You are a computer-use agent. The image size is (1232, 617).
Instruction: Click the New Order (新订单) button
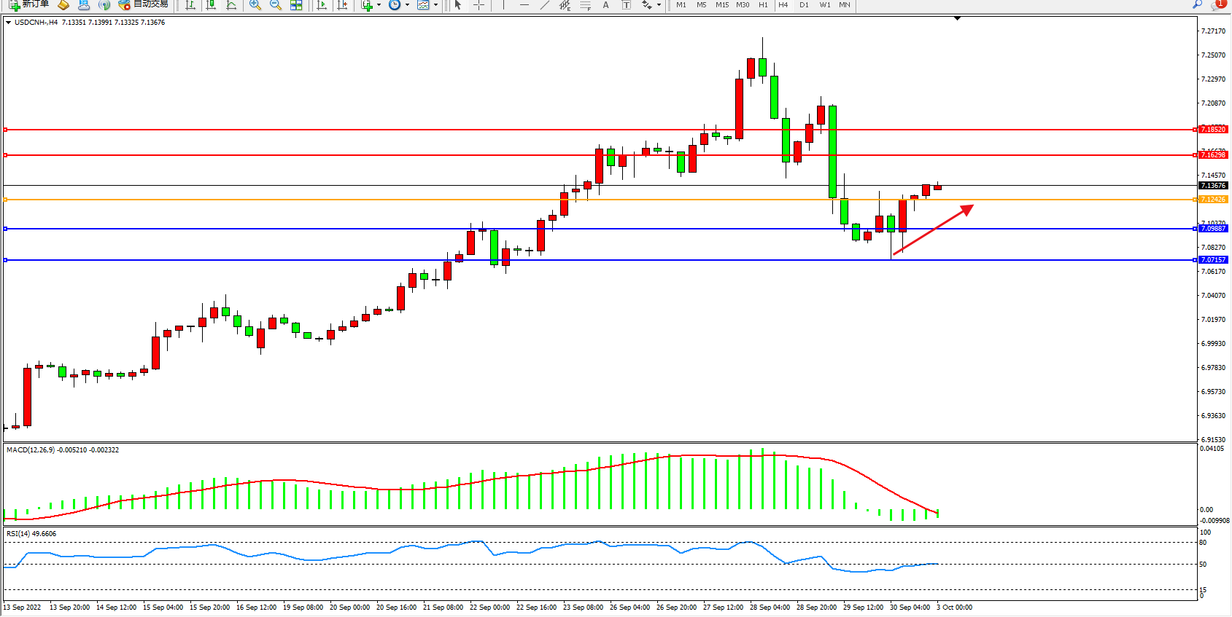29,4
